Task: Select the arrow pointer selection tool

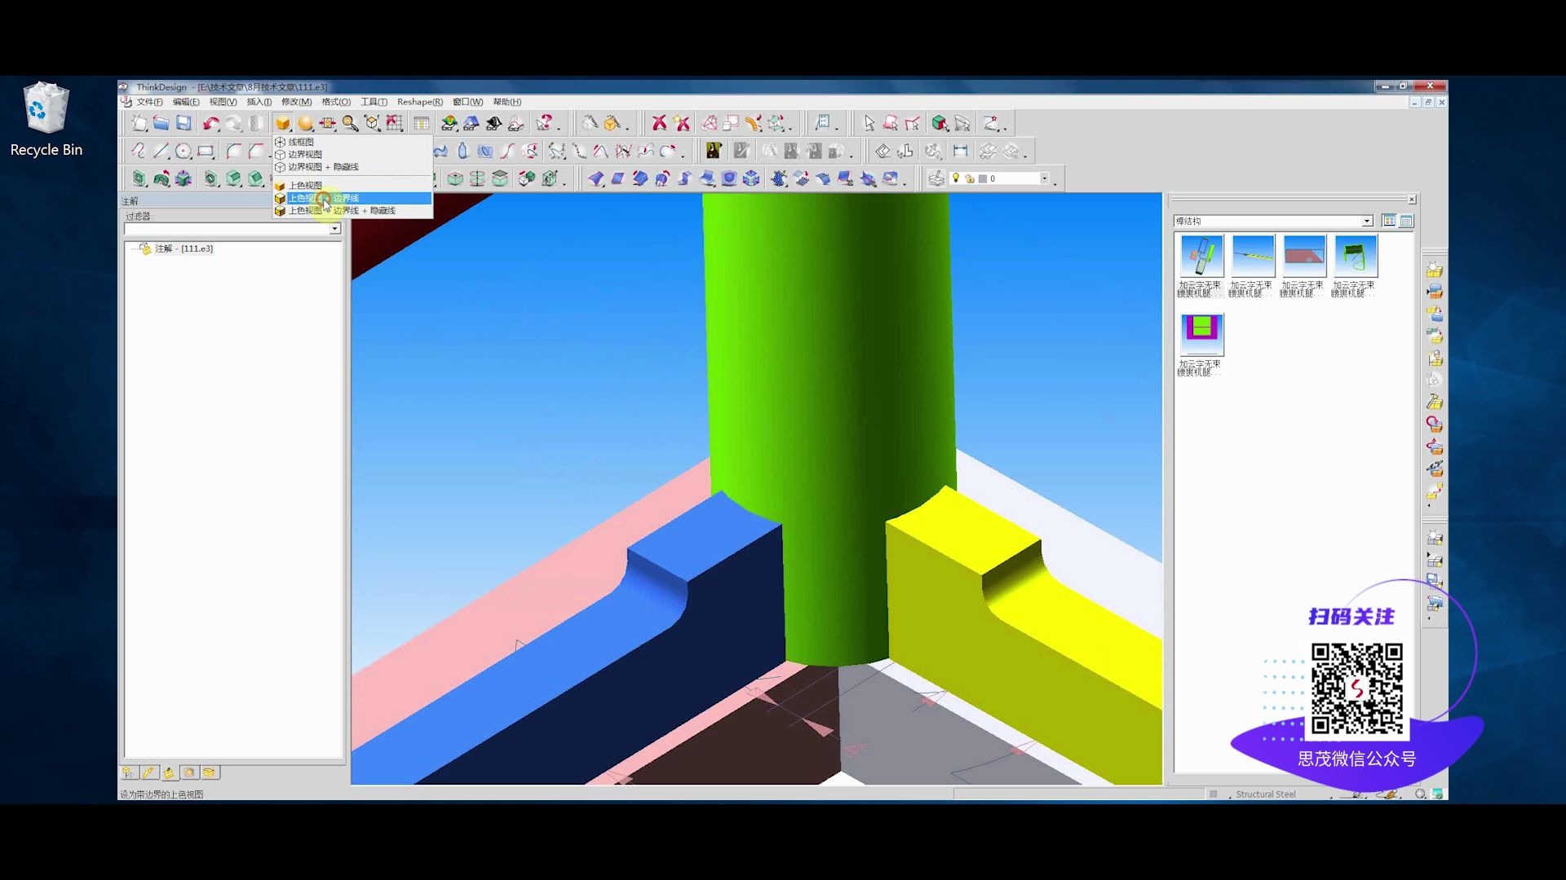Action: tap(869, 123)
